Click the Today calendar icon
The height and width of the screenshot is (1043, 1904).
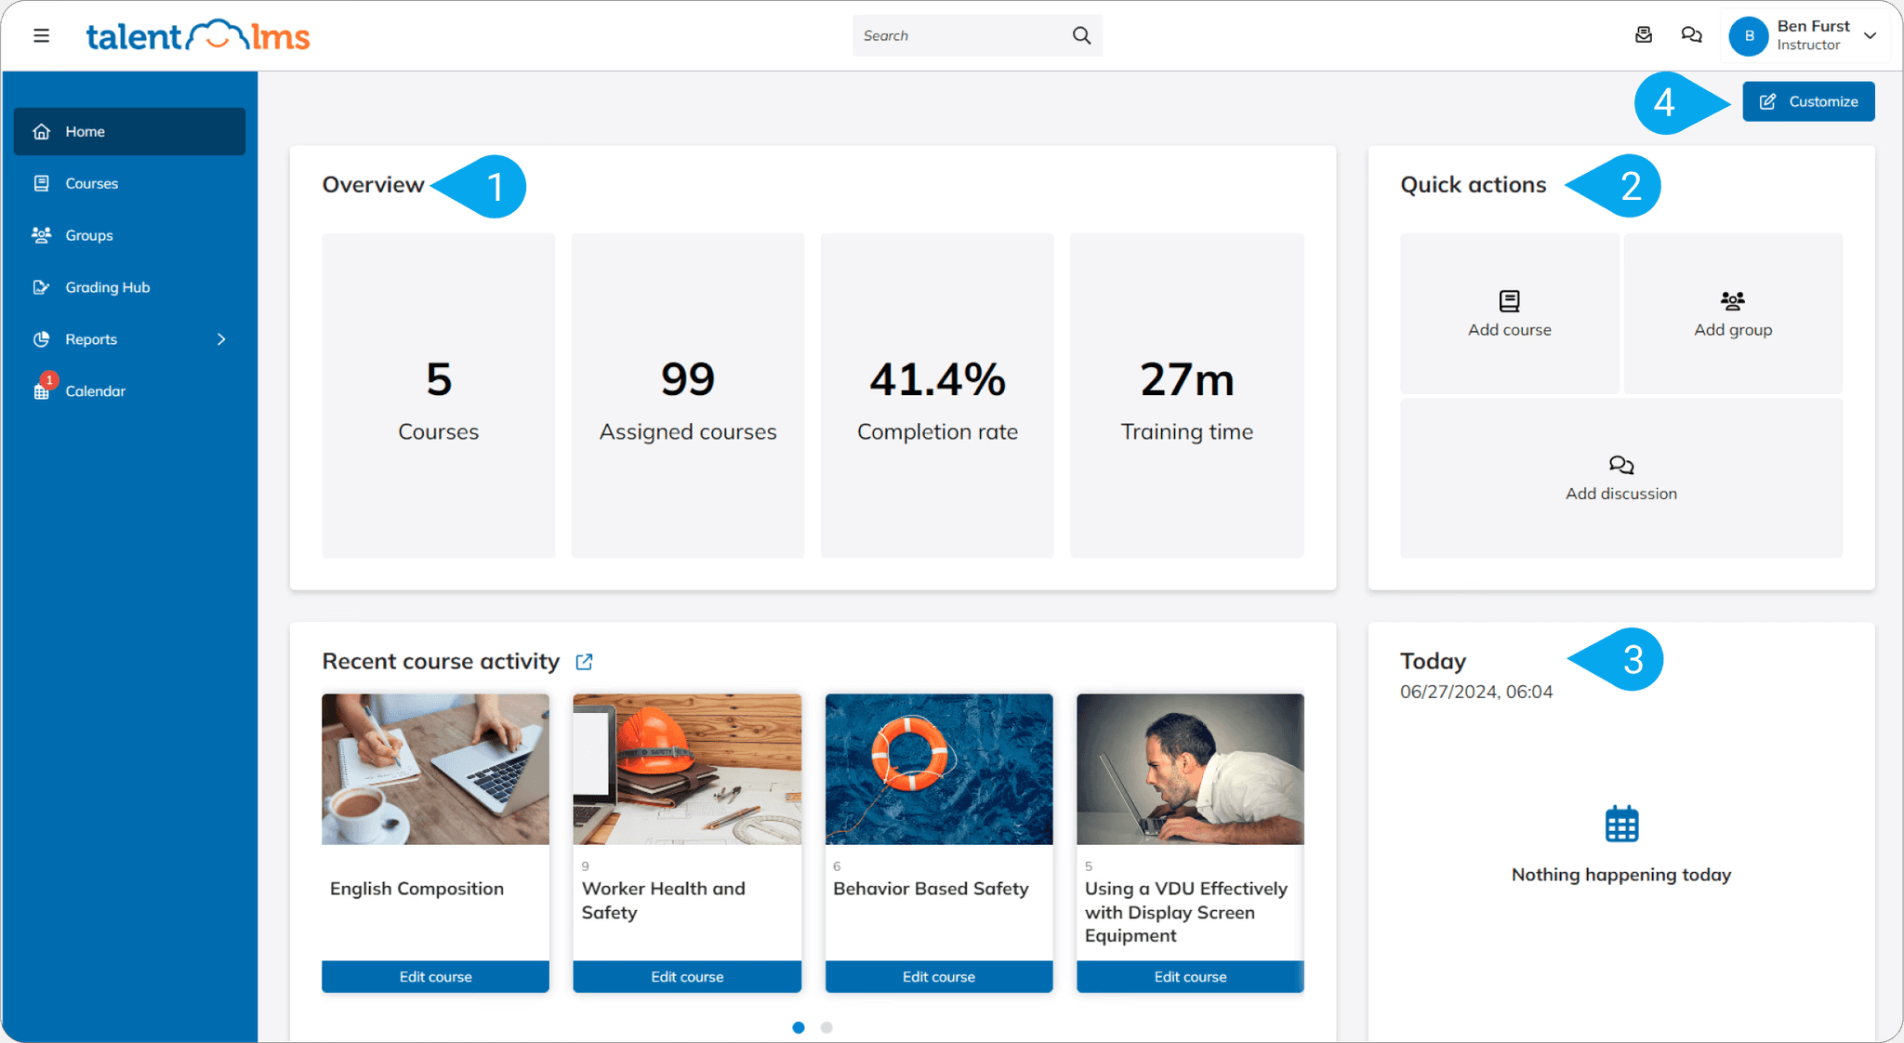(1621, 824)
